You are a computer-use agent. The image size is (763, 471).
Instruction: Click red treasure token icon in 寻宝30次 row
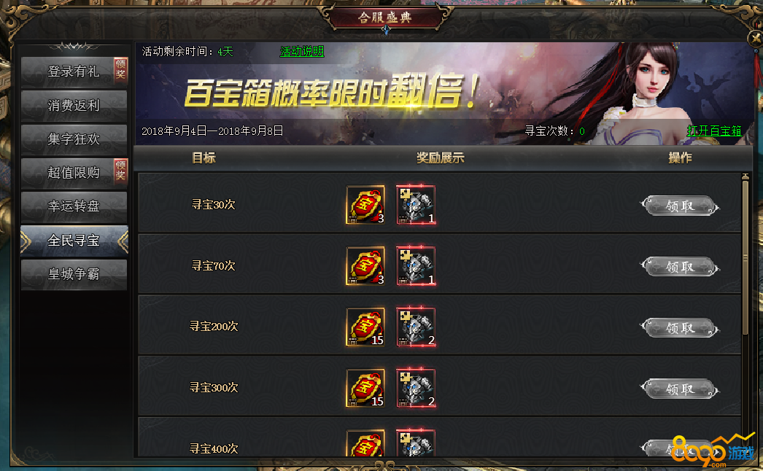point(365,204)
